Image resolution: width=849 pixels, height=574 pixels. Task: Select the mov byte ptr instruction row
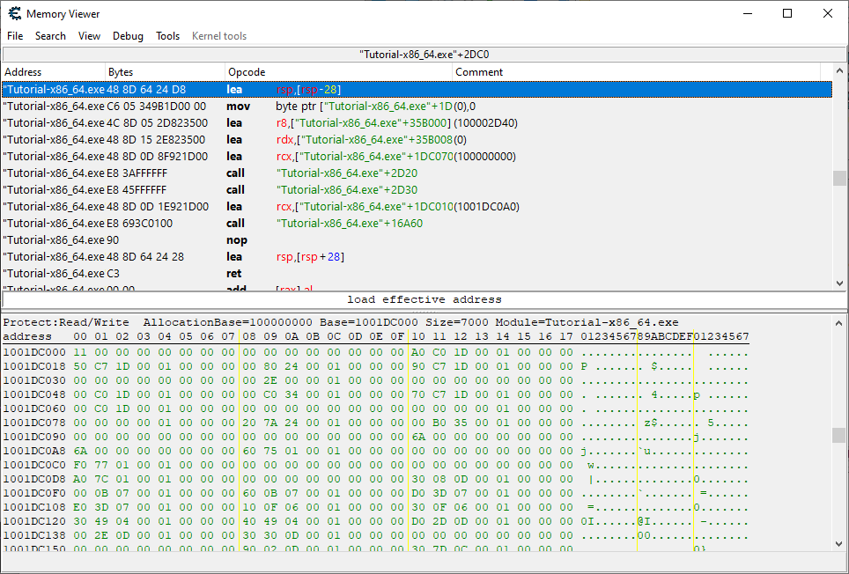point(352,107)
